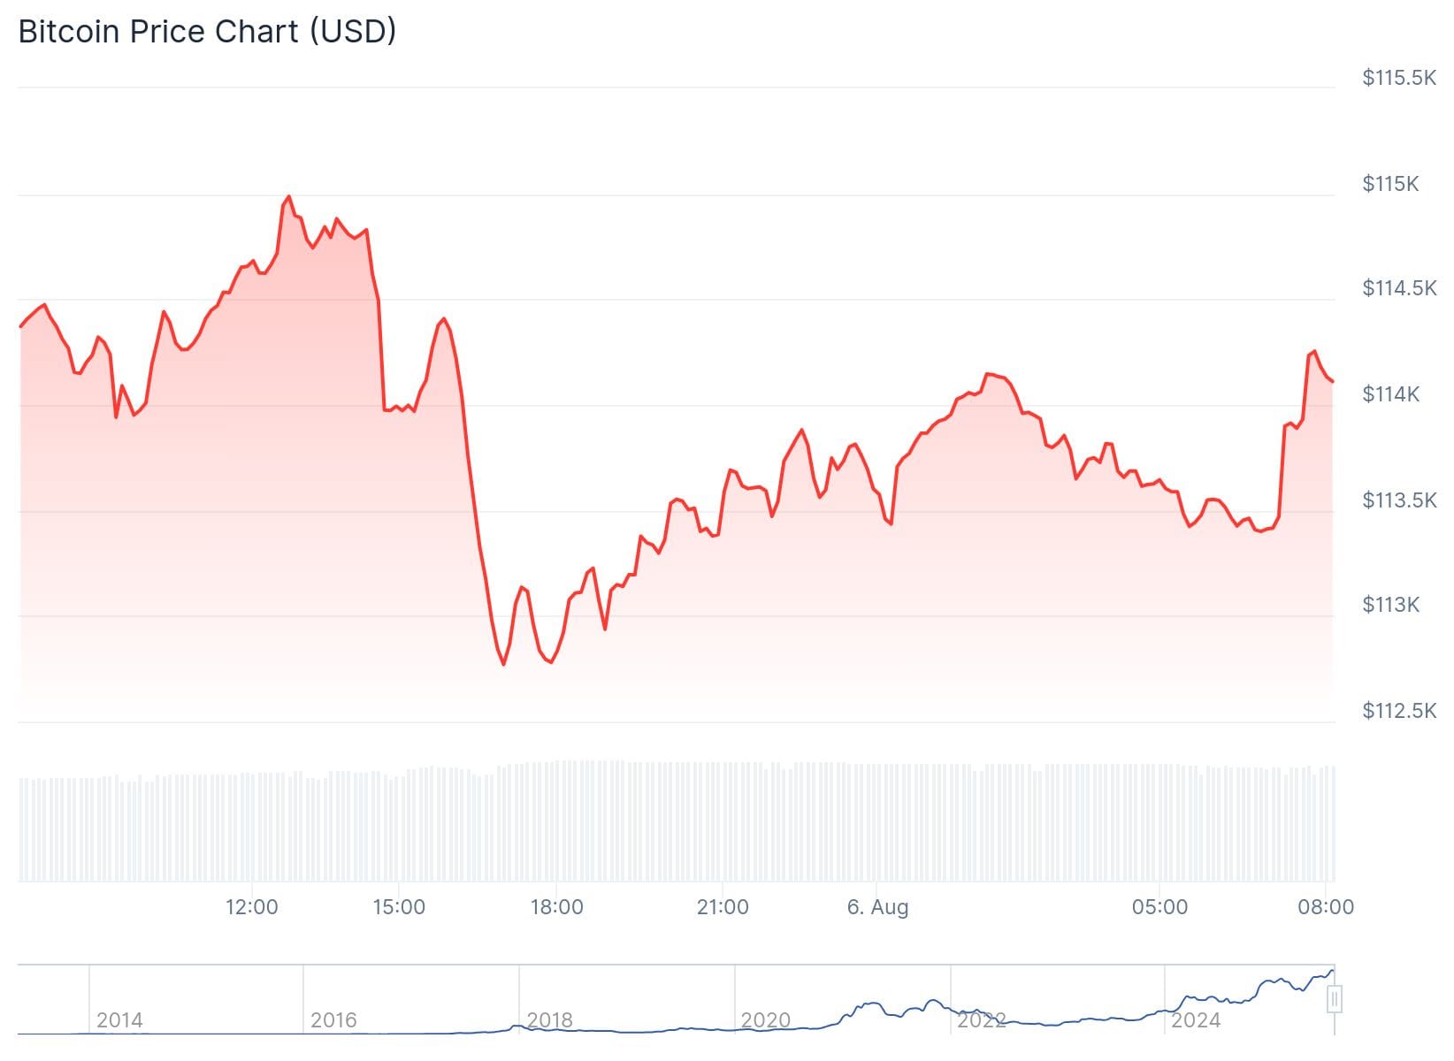Click the 15:00 time axis label
Viewport: 1454px width, 1061px height.
pyautogui.click(x=399, y=907)
